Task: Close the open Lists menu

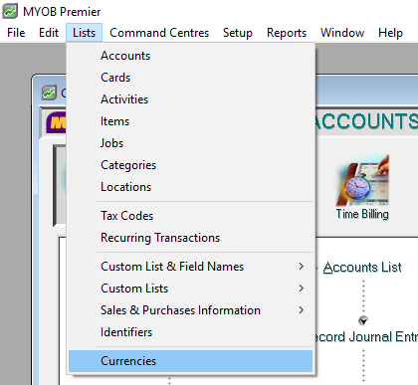Action: point(84,33)
